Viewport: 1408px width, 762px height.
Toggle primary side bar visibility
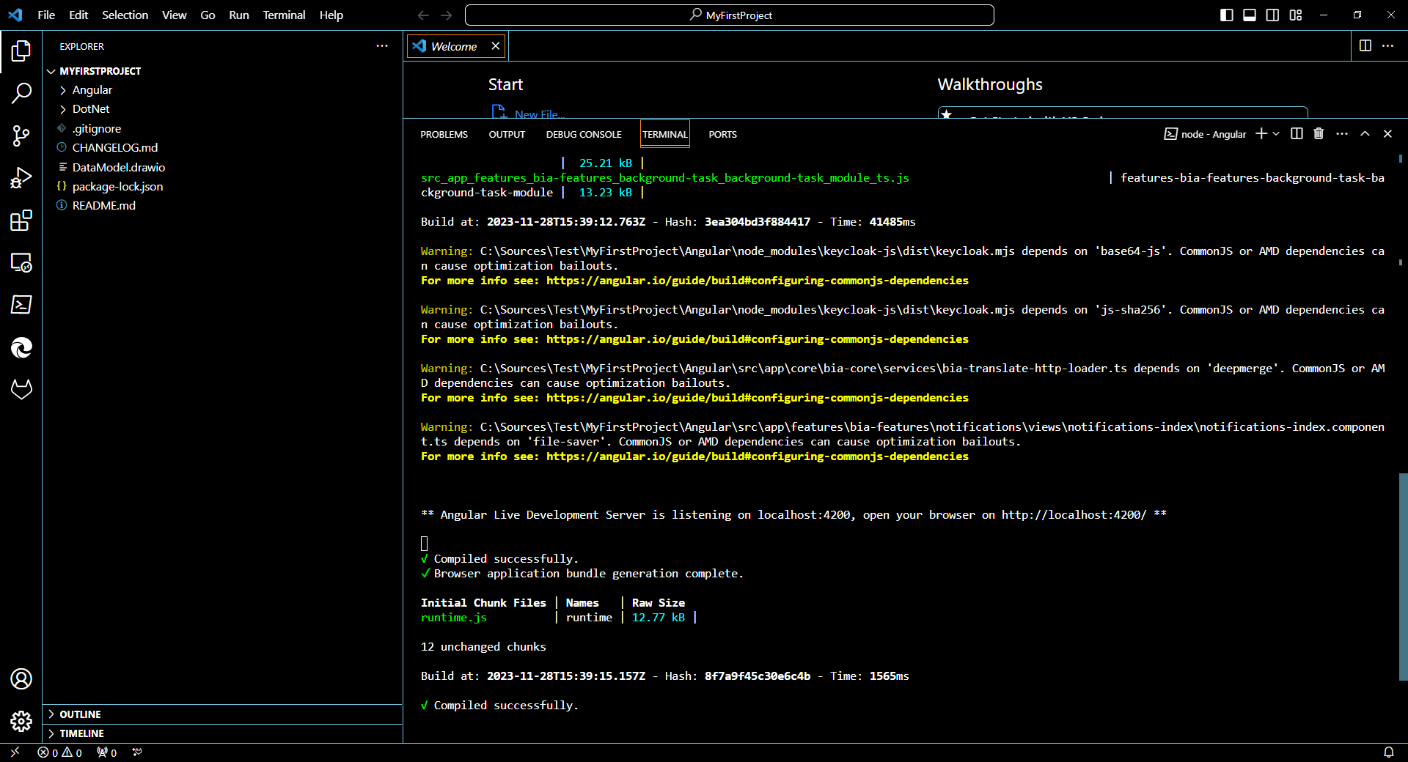point(1227,15)
